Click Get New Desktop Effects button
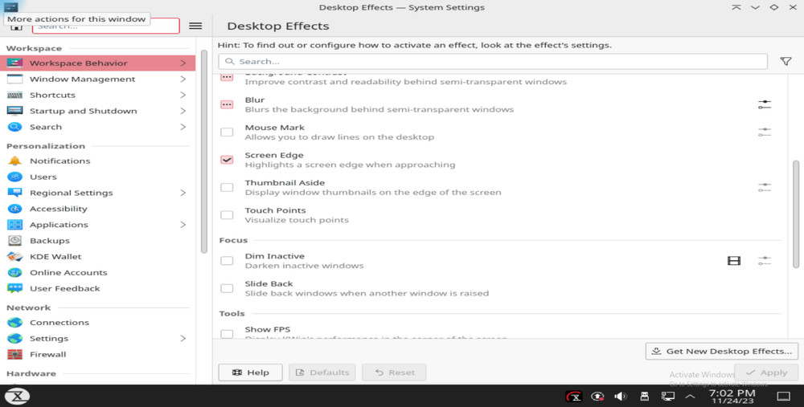 coord(721,351)
